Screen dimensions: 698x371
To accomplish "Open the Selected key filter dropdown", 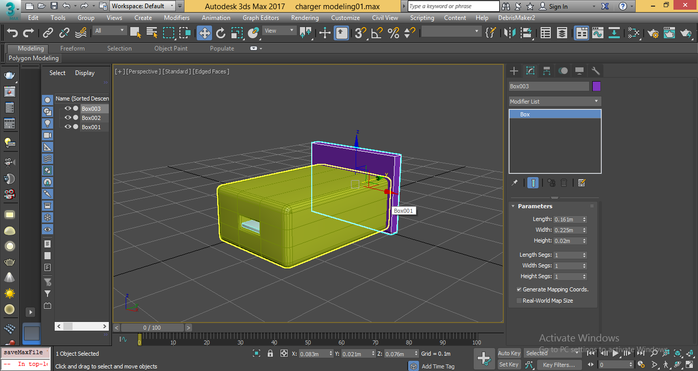I will pos(552,353).
